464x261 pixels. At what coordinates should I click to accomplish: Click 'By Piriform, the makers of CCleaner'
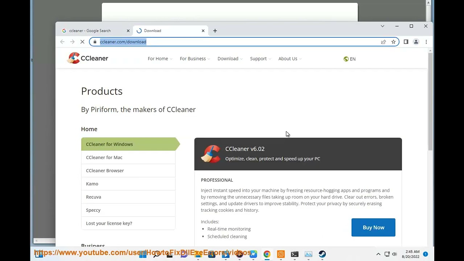pyautogui.click(x=138, y=109)
